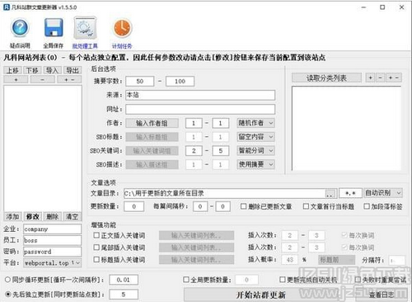Click the 清空 site list button
The image size is (412, 302).
point(73,216)
